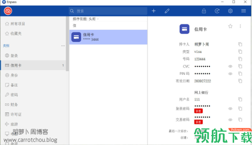Open 排序依据 头衔 sort dropdown
This screenshot has height=145, width=252.
(x=86, y=19)
